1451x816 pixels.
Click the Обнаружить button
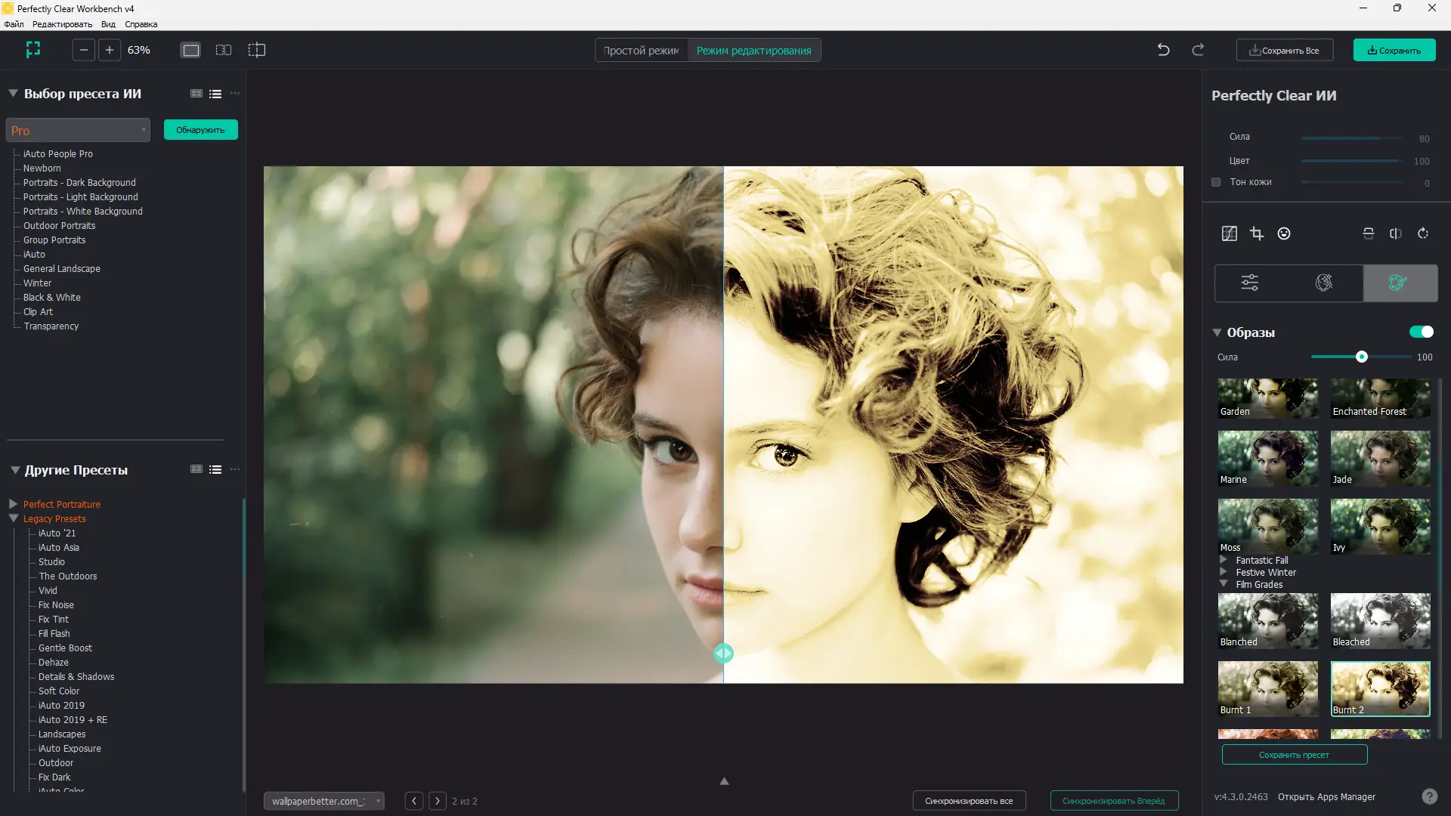pyautogui.click(x=200, y=130)
